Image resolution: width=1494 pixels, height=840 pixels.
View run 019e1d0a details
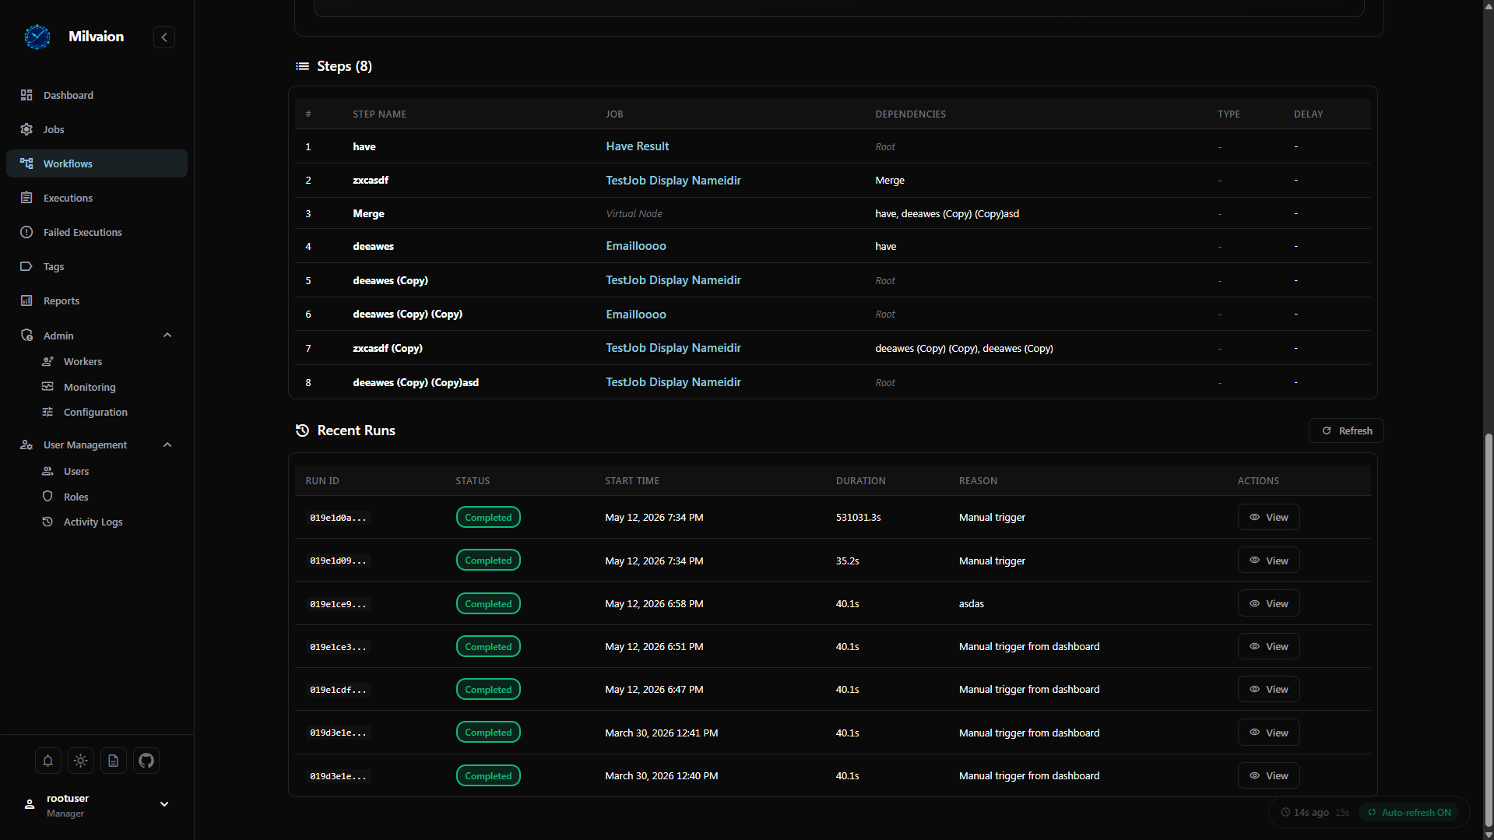point(1268,517)
